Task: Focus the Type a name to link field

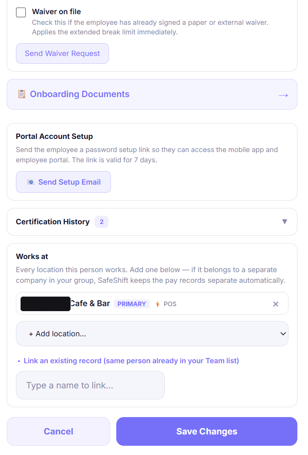Action: 90,385
